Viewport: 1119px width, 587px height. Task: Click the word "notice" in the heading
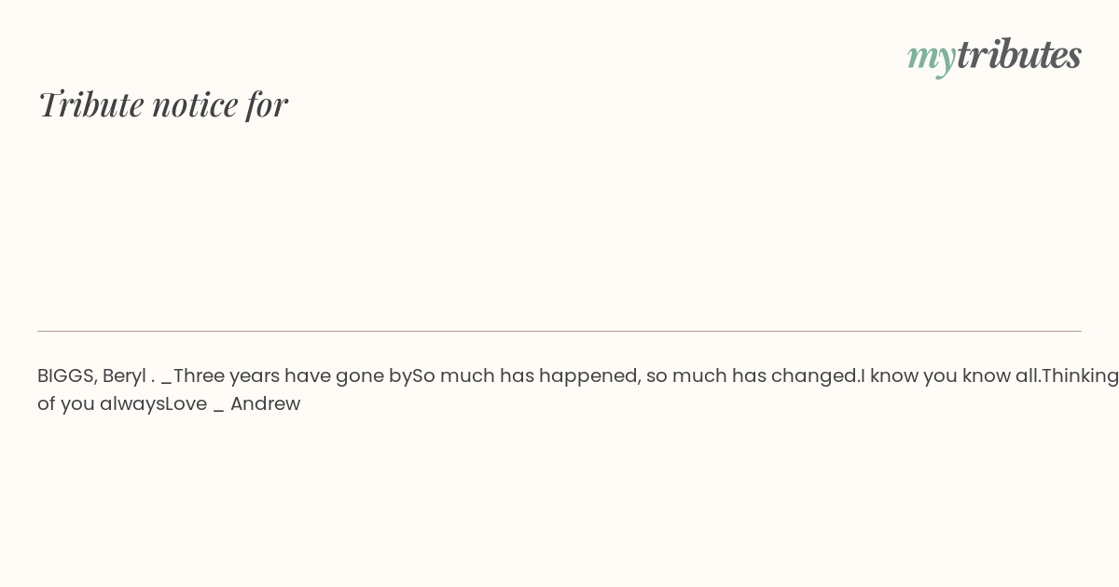pos(195,104)
